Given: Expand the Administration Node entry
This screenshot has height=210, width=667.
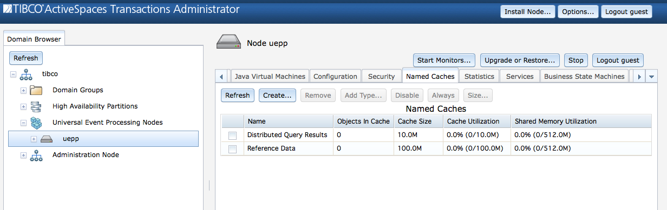Looking at the screenshot, I should 23,155.
